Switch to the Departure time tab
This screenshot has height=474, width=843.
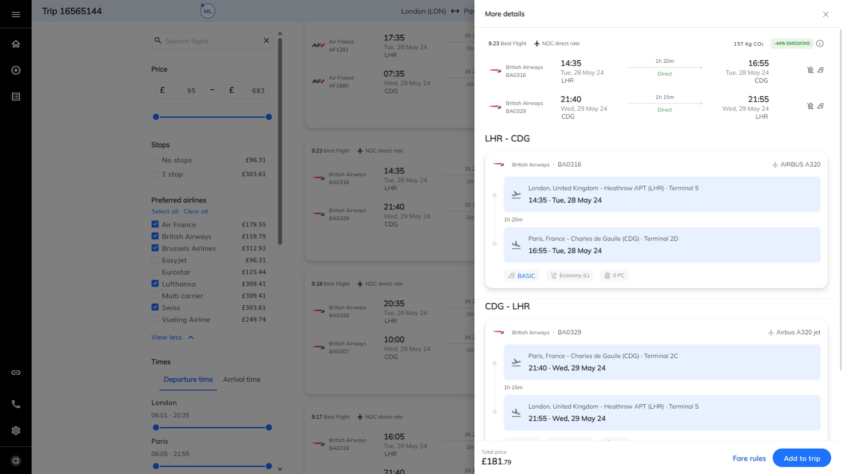pos(188,380)
